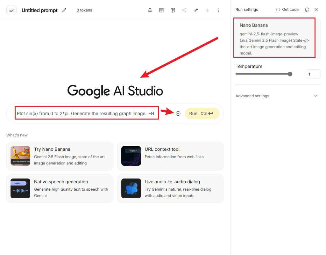Click the URL context tool thumbnail
Viewport: 326px width, 255px height.
131,156
